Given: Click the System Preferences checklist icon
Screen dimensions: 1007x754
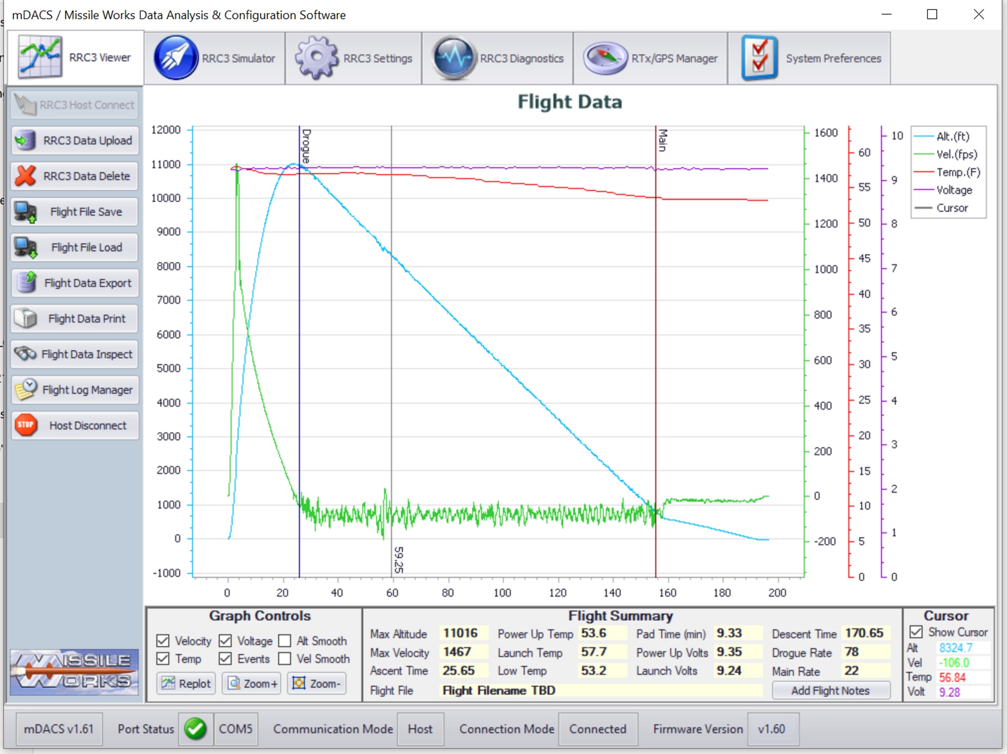Looking at the screenshot, I should point(759,58).
